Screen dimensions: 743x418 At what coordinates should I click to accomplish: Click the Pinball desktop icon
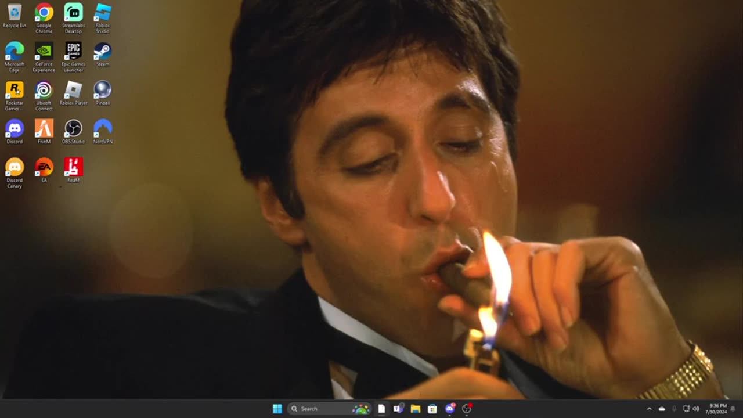pyautogui.click(x=103, y=93)
